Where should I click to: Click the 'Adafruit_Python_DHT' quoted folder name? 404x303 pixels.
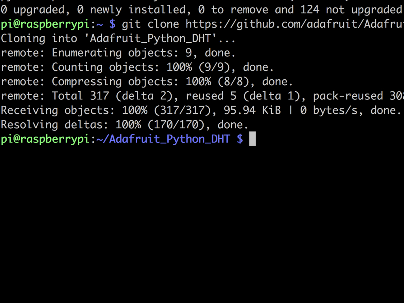[x=150, y=39]
